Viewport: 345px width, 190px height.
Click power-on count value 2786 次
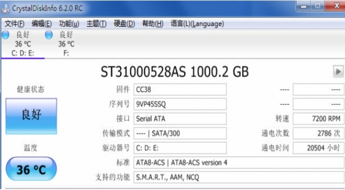click(318, 133)
